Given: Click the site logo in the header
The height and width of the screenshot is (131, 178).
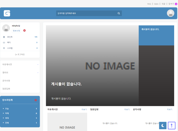Looking at the screenshot, I should pyautogui.click(x=7, y=13).
